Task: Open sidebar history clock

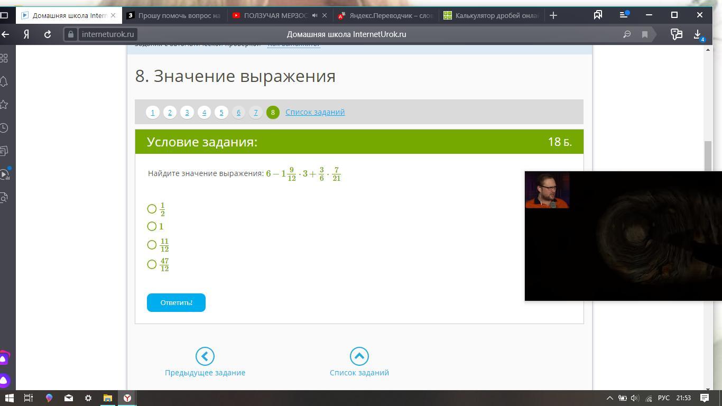Action: click(4, 128)
